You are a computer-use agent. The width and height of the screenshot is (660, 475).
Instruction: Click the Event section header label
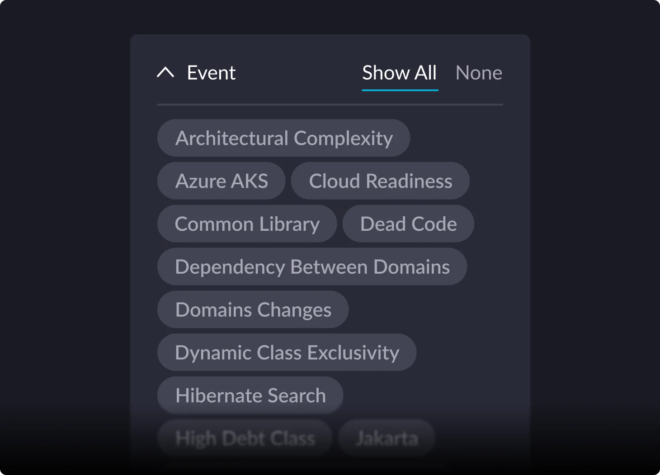[211, 73]
